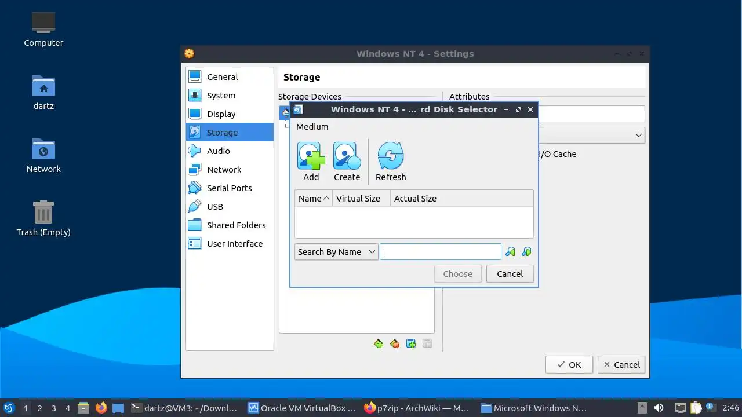Open the Search By Name dropdown
Image resolution: width=742 pixels, height=417 pixels.
336,252
